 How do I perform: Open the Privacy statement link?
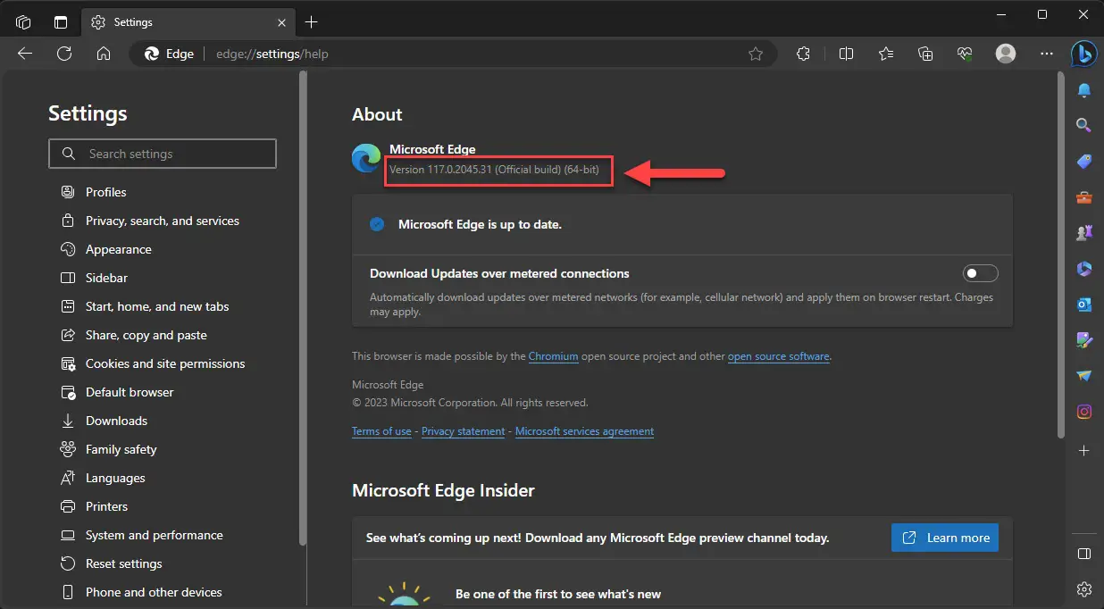point(463,431)
